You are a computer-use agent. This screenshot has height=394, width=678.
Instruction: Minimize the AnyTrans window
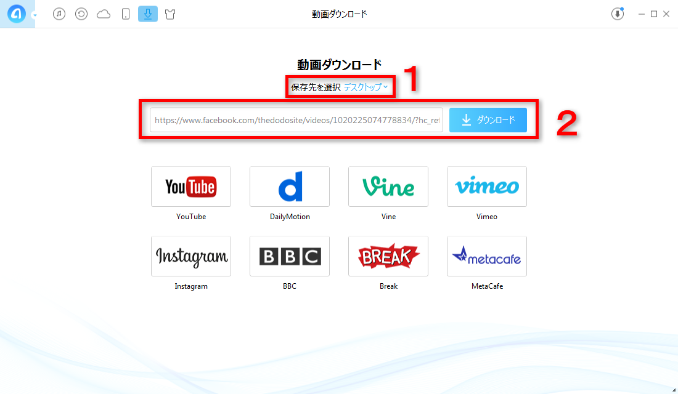[642, 14]
